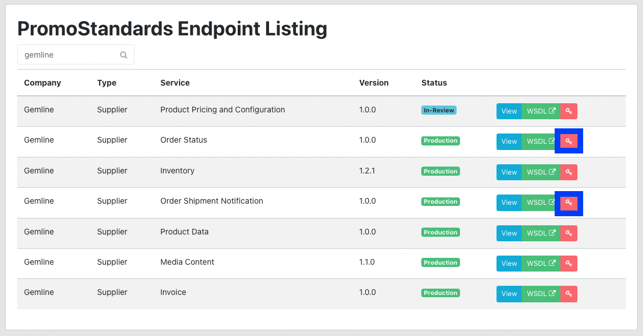This screenshot has width=643, height=336.
Task: Click version 1.0.0 in the Order Status row
Action: (x=368, y=140)
